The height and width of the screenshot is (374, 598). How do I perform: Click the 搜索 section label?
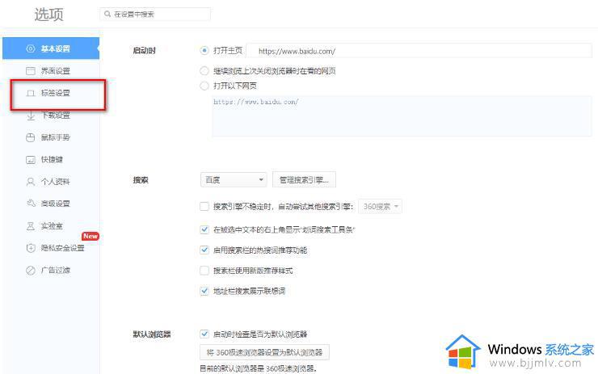[x=141, y=180]
